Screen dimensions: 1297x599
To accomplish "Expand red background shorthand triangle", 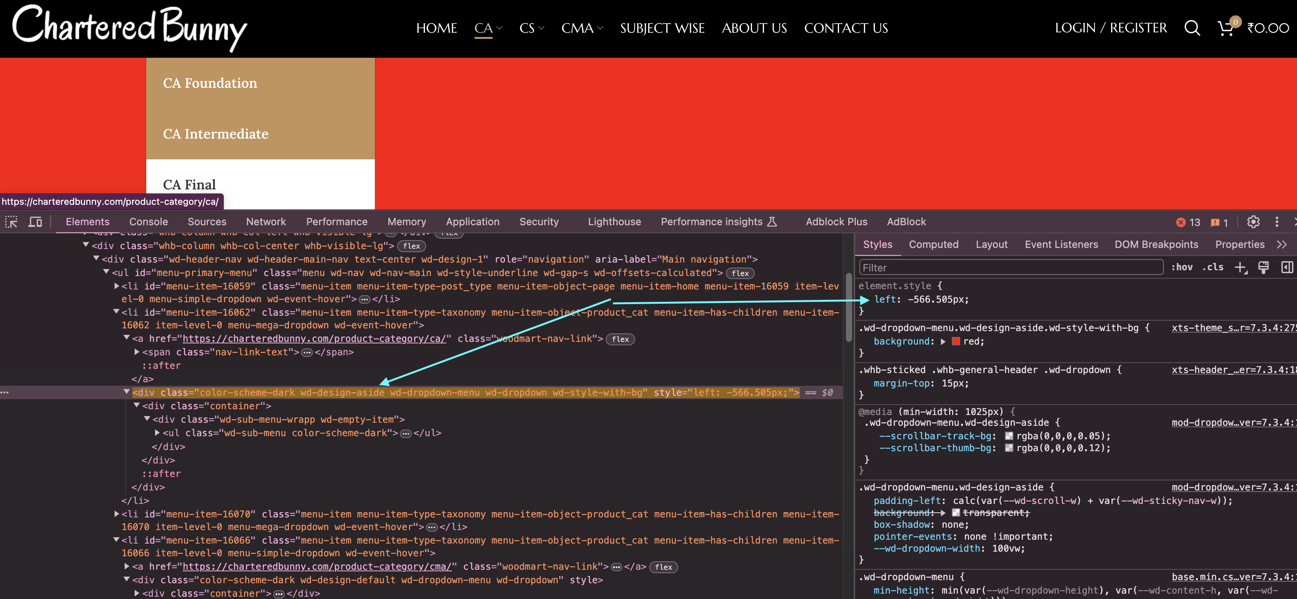I will [943, 341].
